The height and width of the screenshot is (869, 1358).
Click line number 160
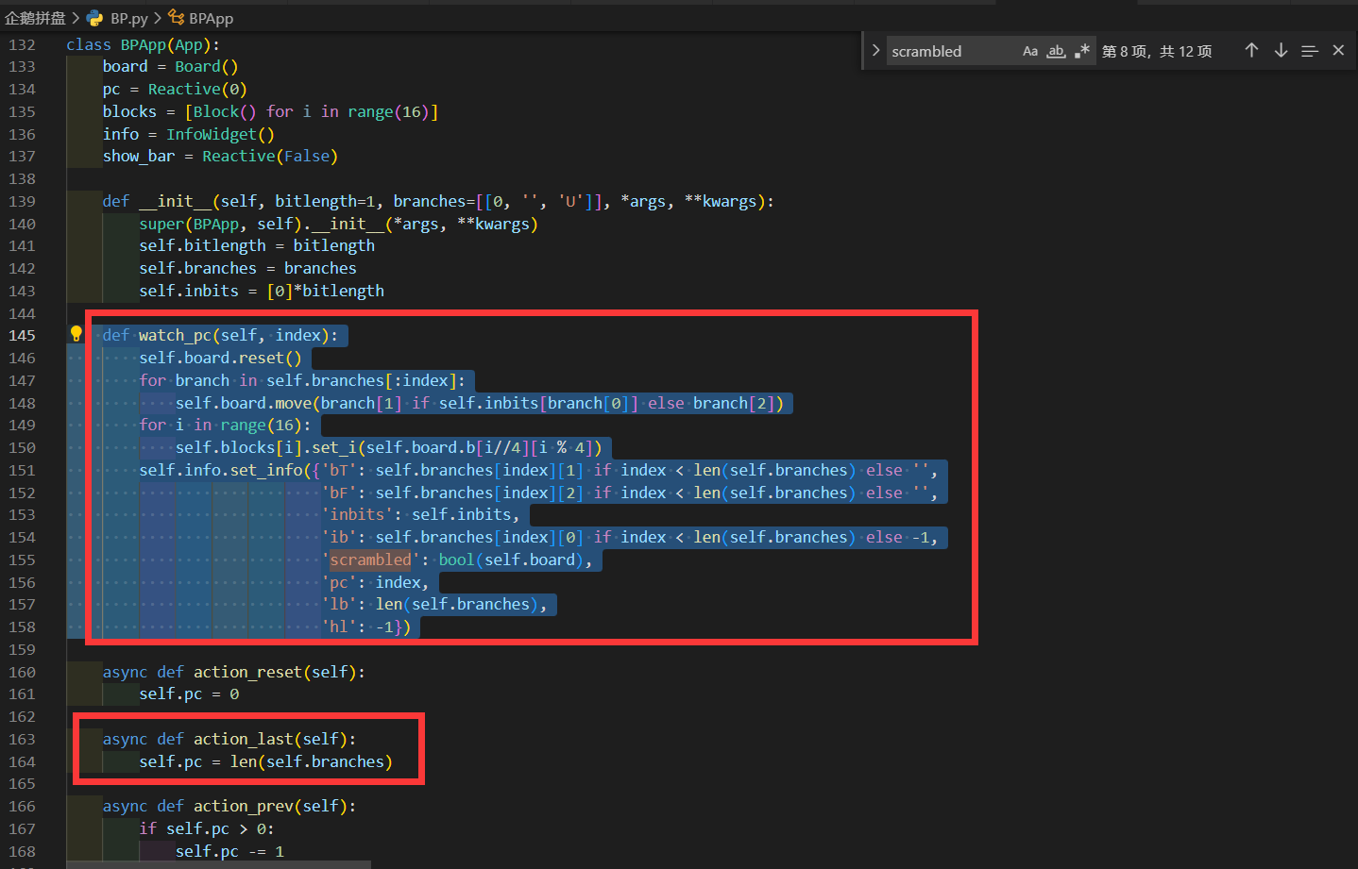pos(22,672)
